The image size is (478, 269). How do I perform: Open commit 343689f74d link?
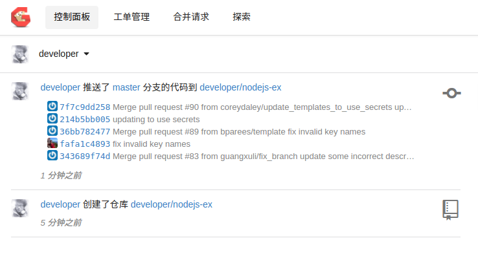coord(85,156)
